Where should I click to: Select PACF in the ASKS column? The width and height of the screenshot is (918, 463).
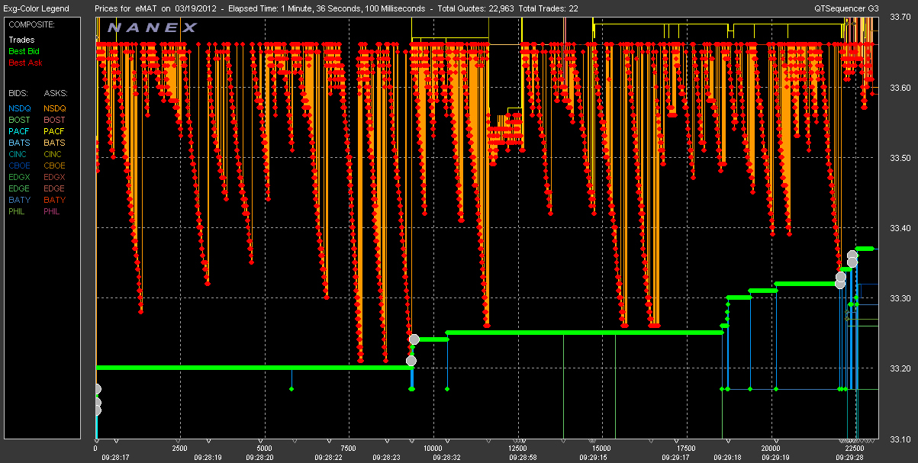55,131
